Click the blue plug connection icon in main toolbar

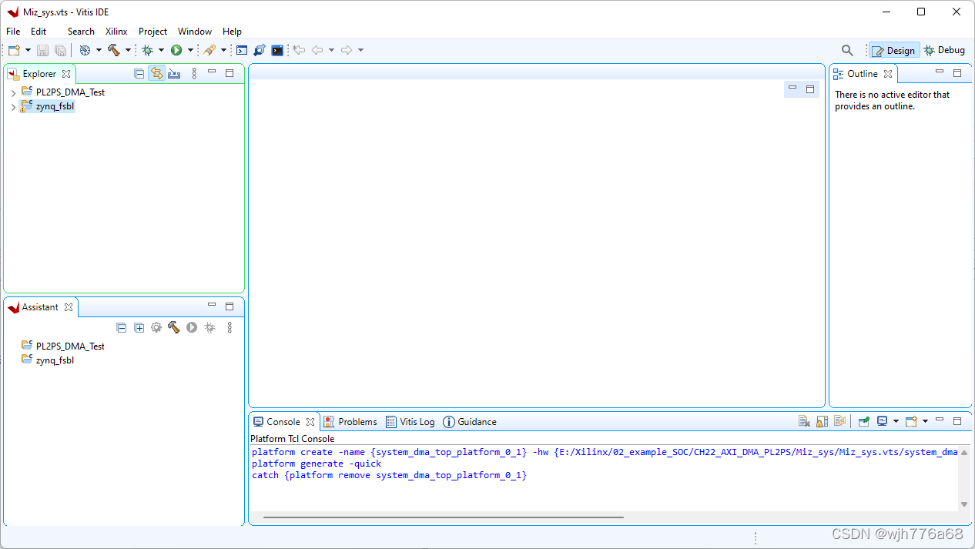tap(260, 50)
